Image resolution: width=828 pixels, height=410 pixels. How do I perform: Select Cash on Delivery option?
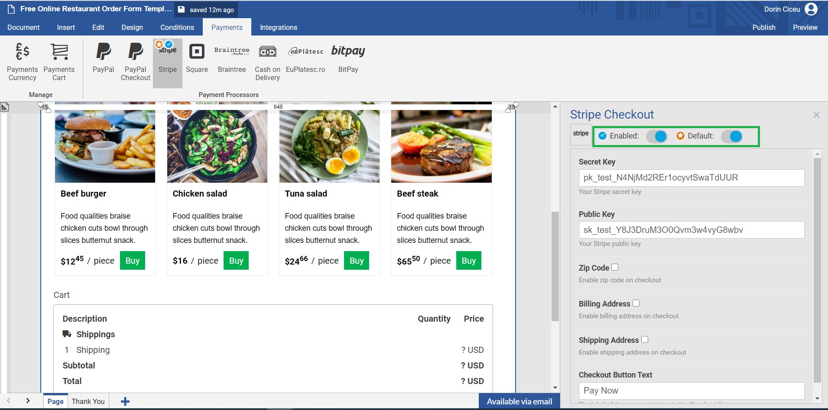[267, 61]
